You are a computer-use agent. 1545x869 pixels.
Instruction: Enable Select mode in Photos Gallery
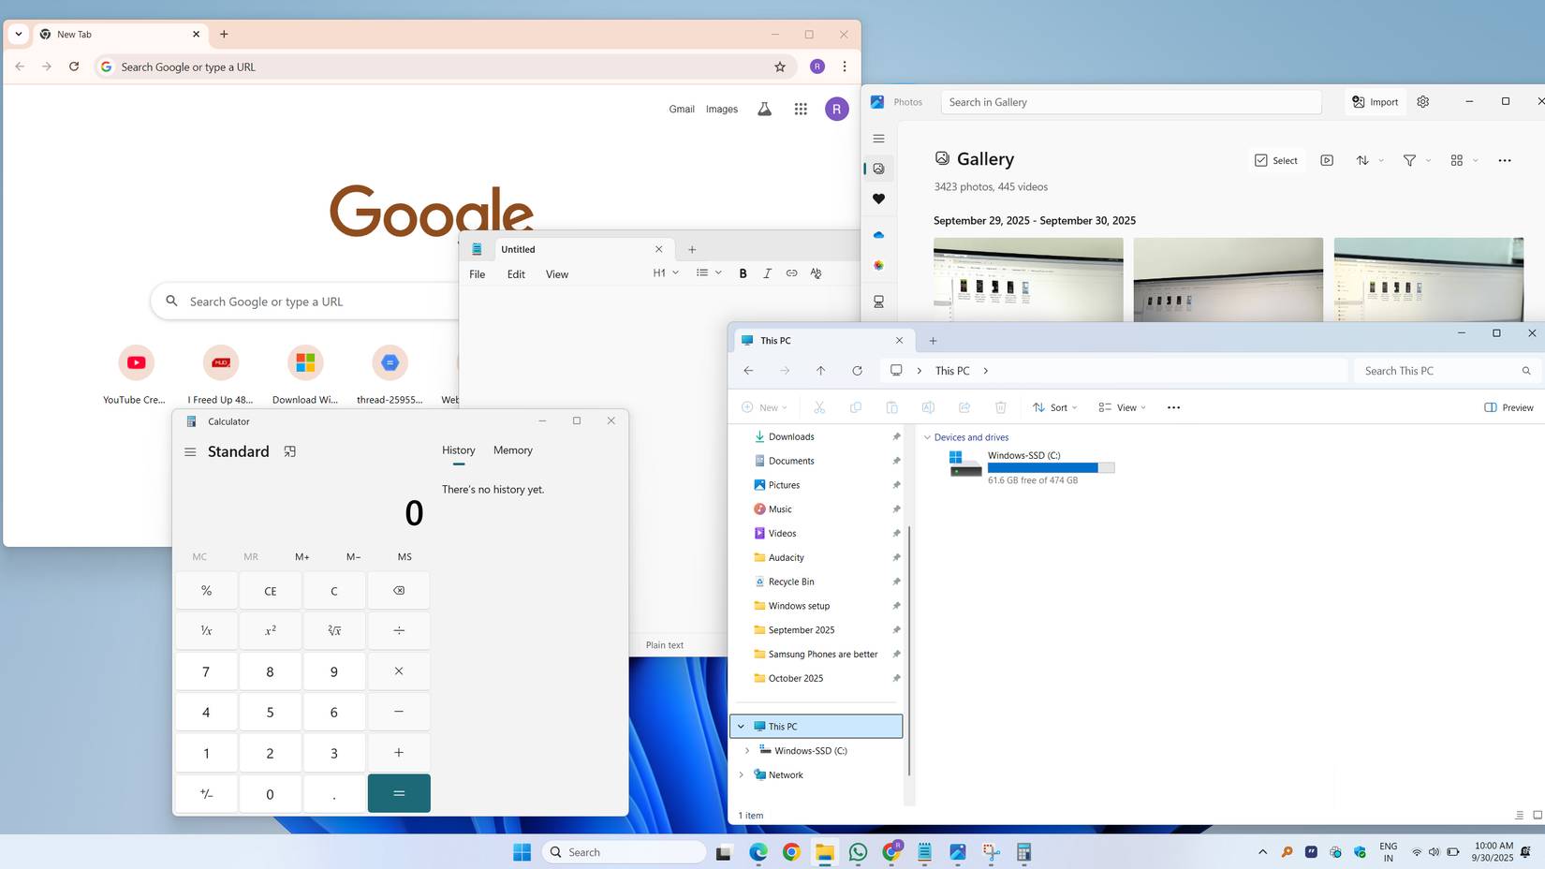pyautogui.click(x=1275, y=160)
